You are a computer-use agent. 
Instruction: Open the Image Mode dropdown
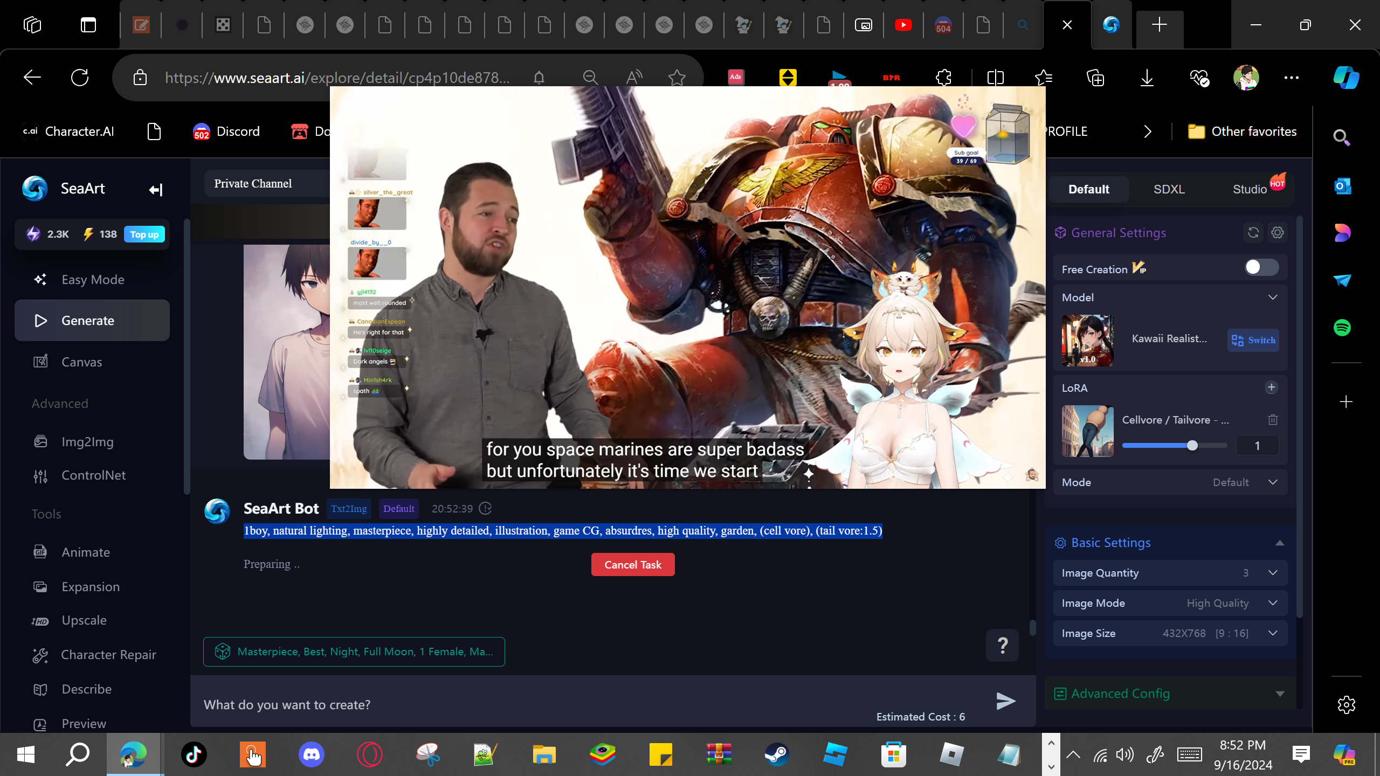pos(1170,603)
